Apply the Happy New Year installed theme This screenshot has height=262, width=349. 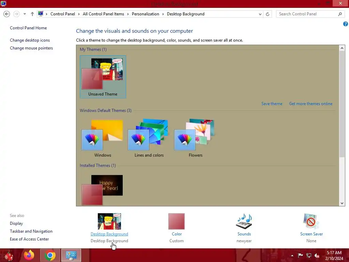click(x=102, y=190)
